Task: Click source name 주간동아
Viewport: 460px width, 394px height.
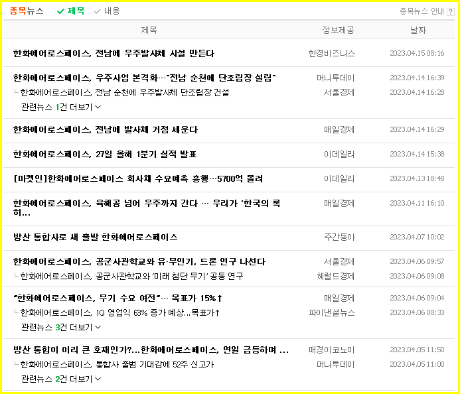Action: pyautogui.click(x=339, y=237)
